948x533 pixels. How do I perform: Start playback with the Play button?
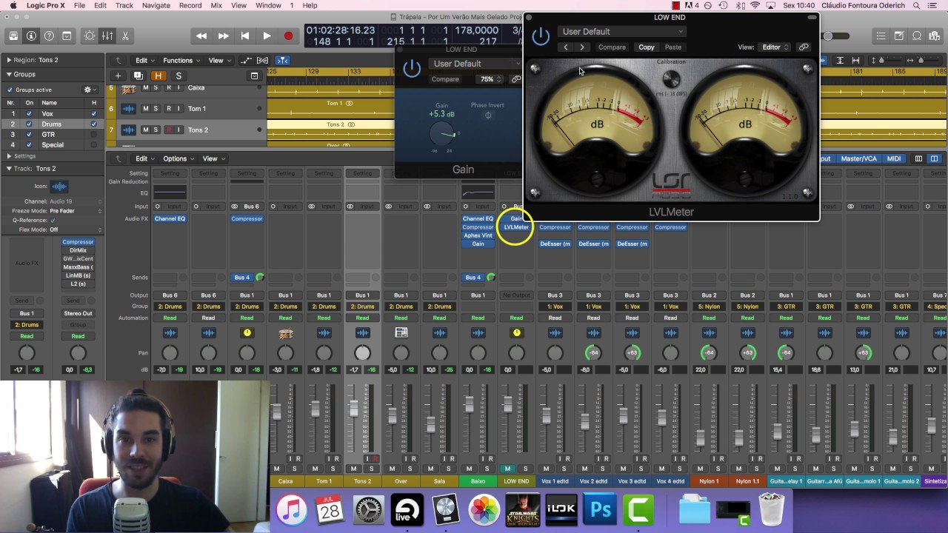(x=267, y=36)
